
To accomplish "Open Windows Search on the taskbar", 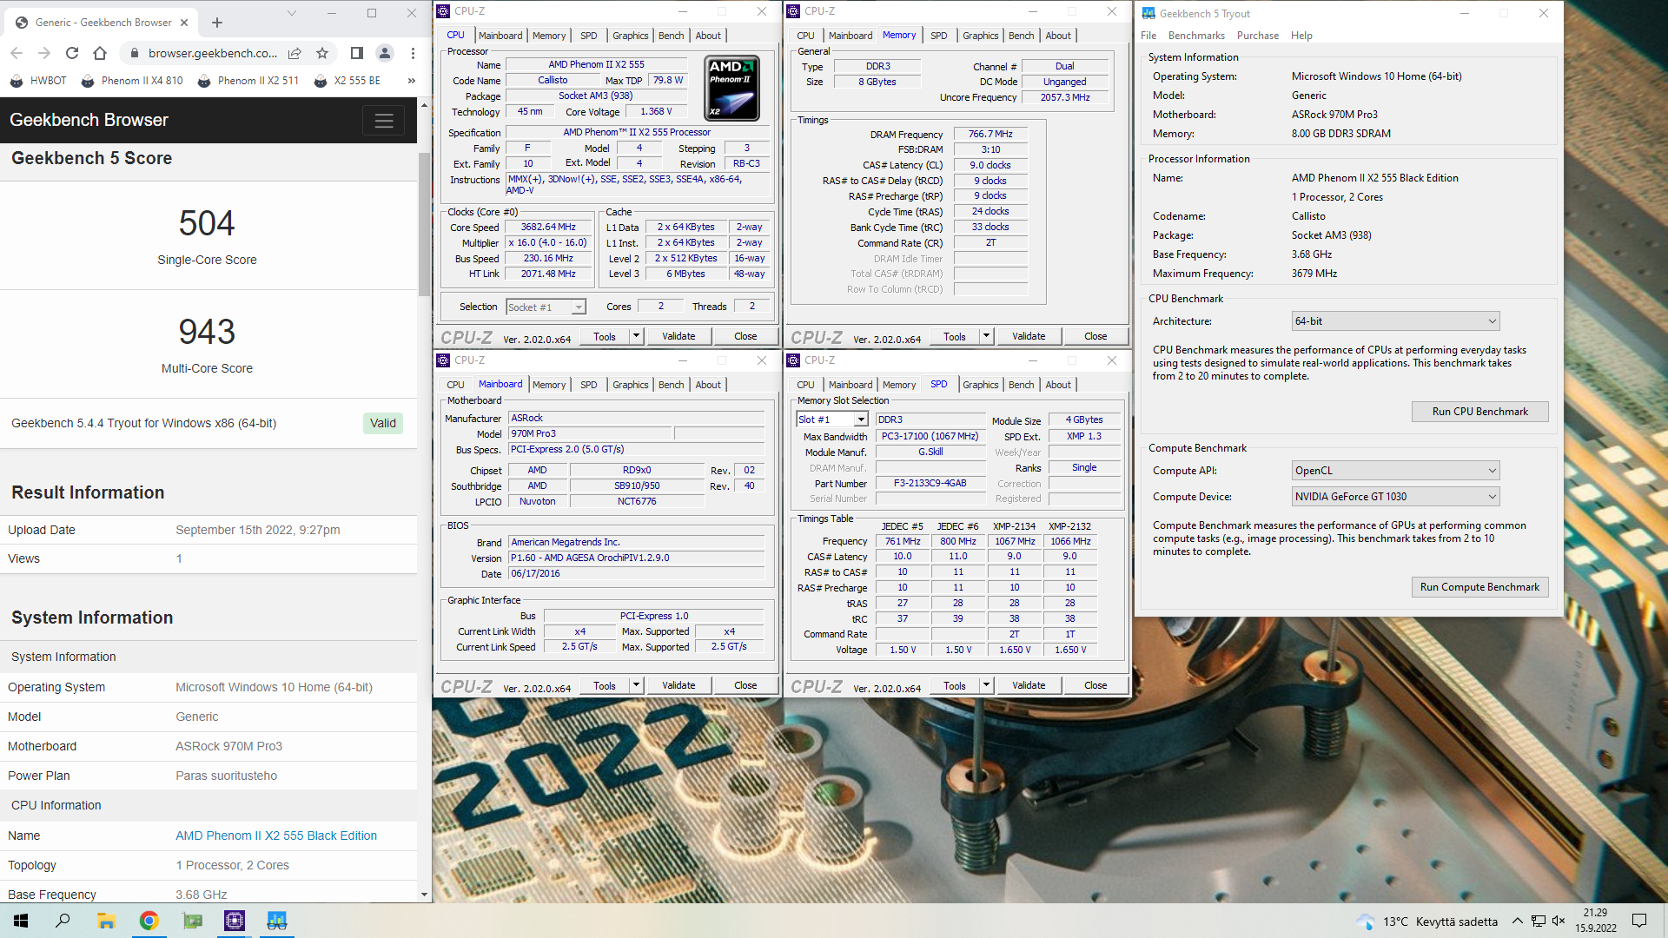I will pos(63,921).
